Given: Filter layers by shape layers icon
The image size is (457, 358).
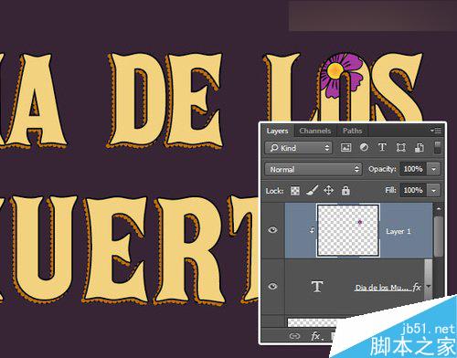Looking at the screenshot, I should point(400,148).
